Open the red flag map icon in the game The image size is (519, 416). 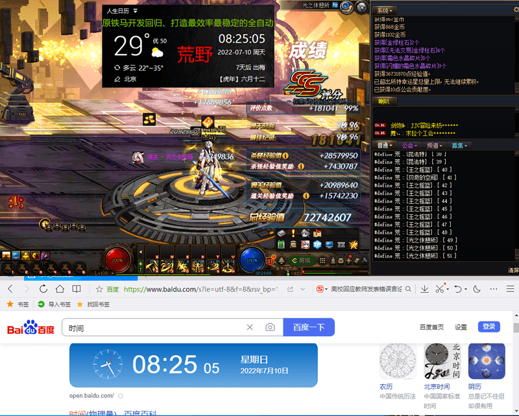coord(317,233)
